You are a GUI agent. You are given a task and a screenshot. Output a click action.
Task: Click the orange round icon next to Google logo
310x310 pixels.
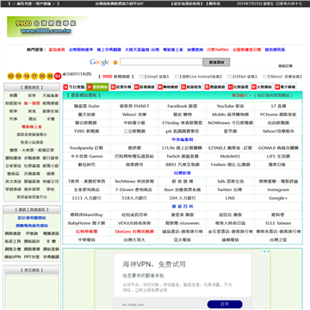115,62
